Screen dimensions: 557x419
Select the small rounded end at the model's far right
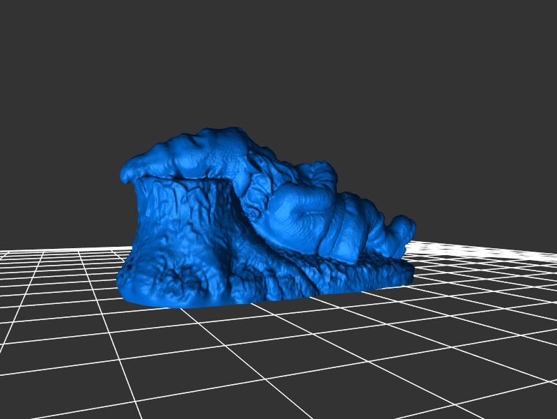coord(402,230)
